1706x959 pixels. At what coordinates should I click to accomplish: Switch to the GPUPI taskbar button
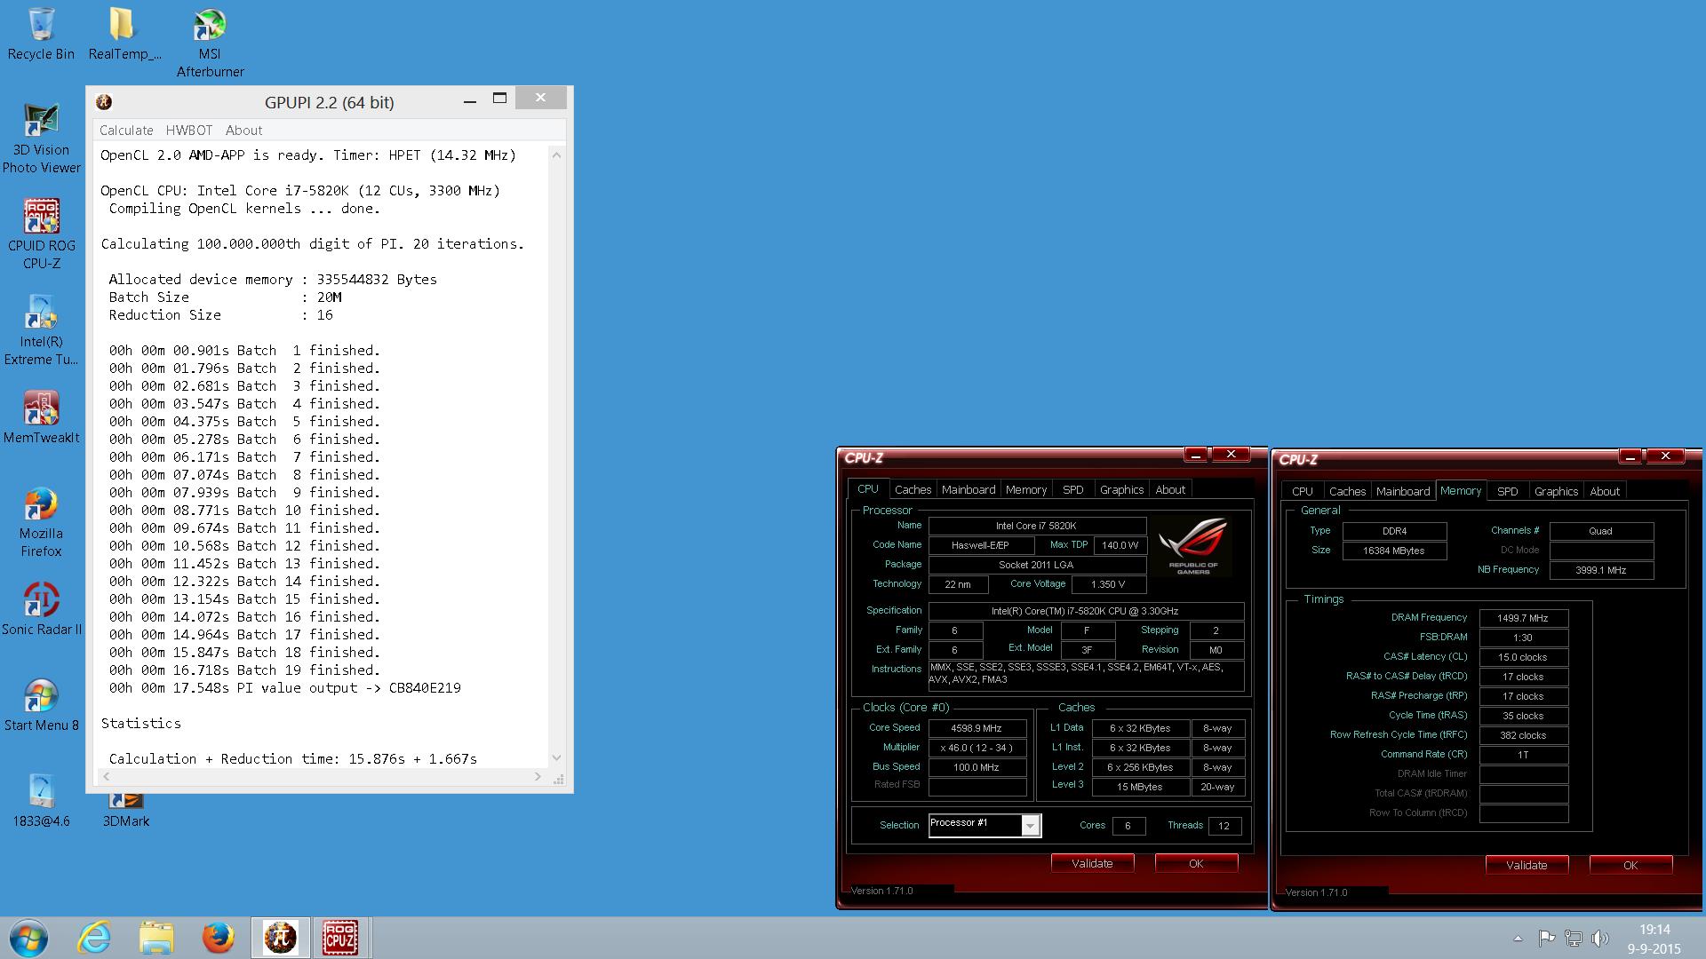[x=281, y=938]
